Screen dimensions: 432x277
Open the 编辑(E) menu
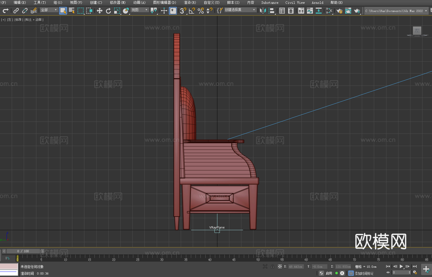pos(20,2)
